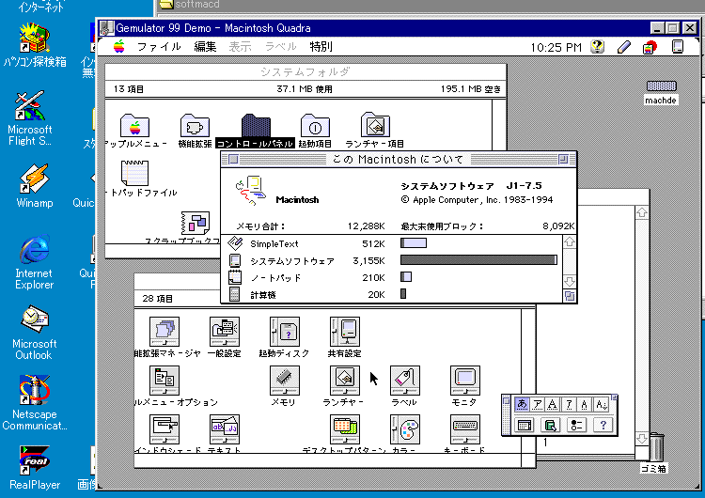Select the キーボード control panel icon
Image resolution: width=705 pixels, height=498 pixels.
(x=465, y=428)
